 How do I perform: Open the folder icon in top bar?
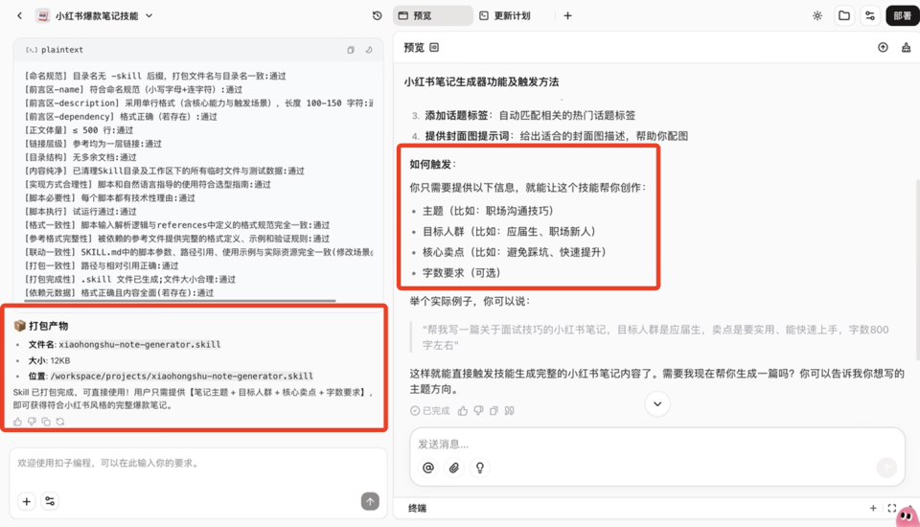[x=844, y=16]
